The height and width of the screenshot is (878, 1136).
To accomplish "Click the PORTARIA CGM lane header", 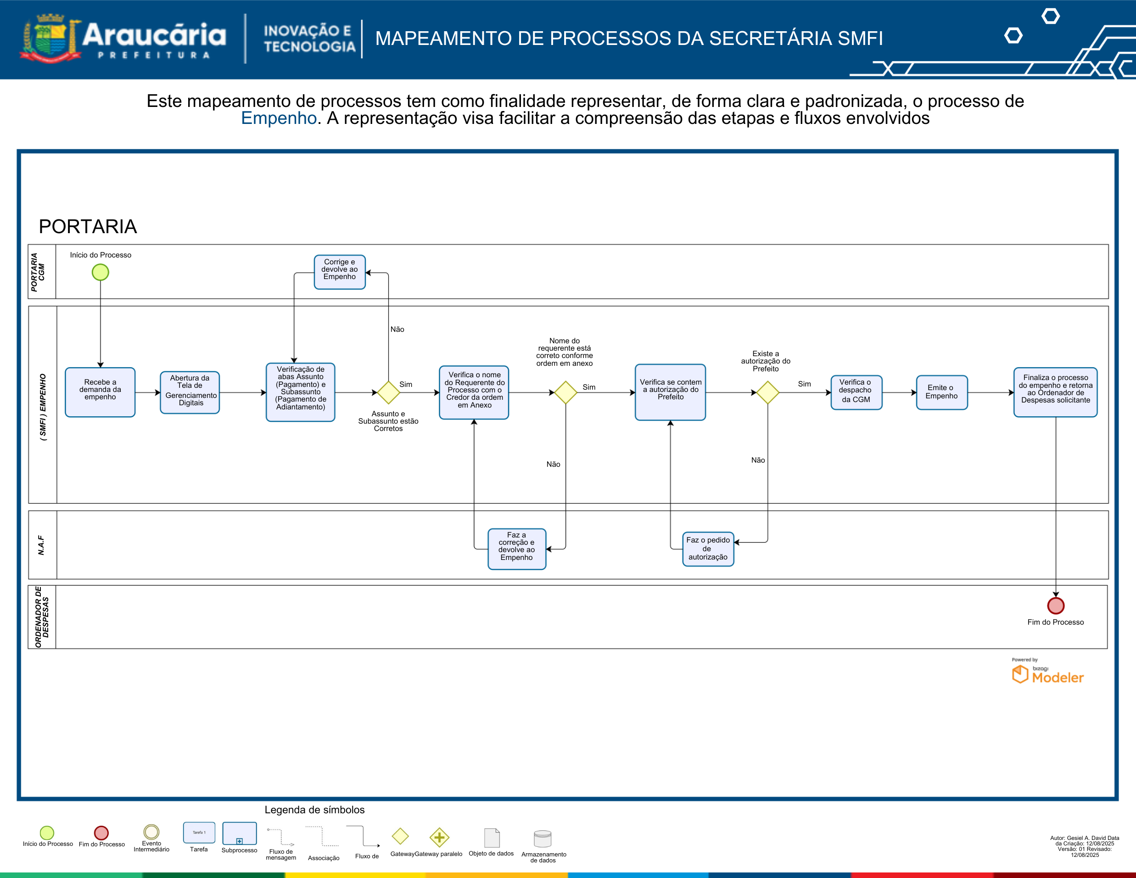I will coord(42,272).
